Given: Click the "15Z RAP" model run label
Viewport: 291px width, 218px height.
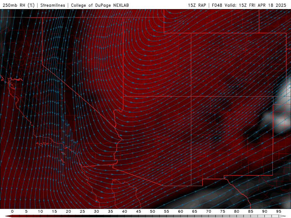Looking at the screenshot, I should [x=197, y=5].
